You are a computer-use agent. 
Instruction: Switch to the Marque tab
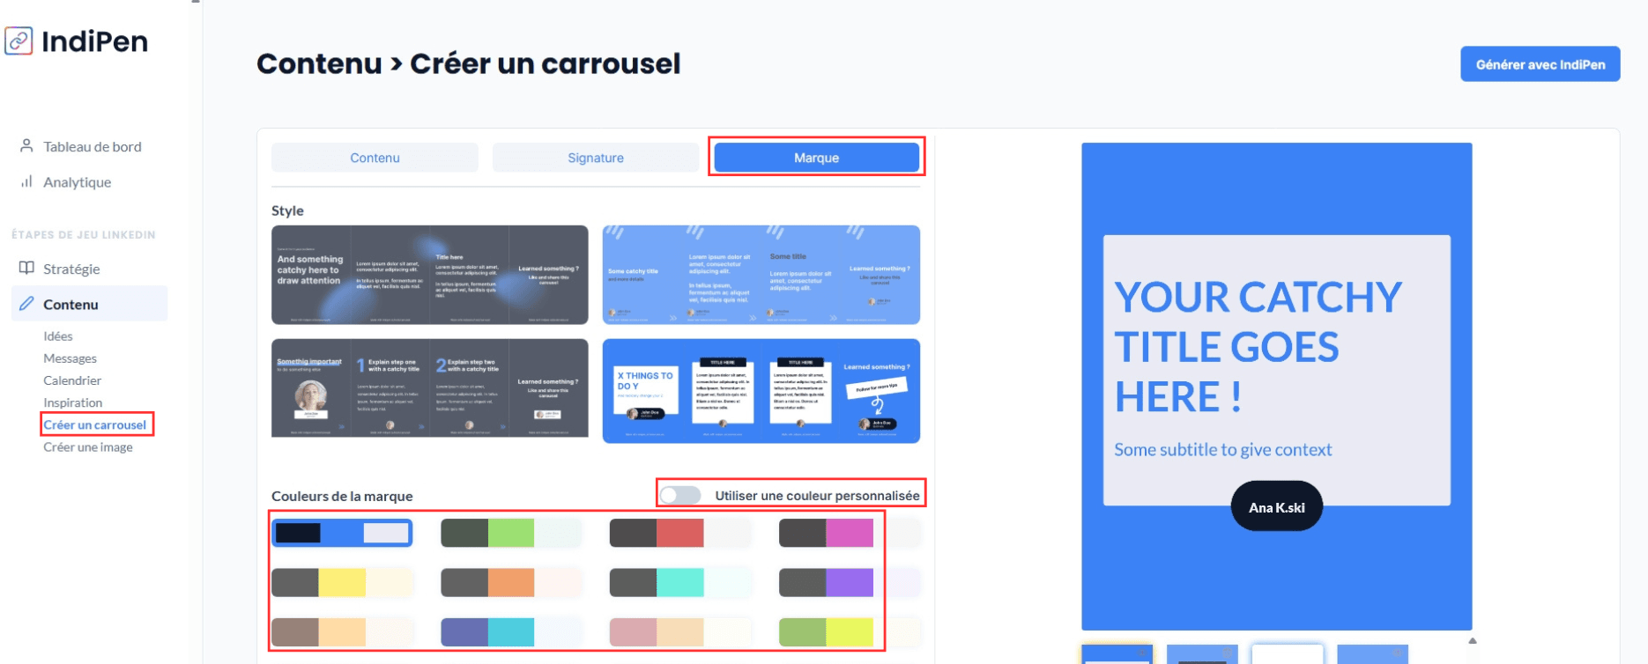(x=816, y=159)
